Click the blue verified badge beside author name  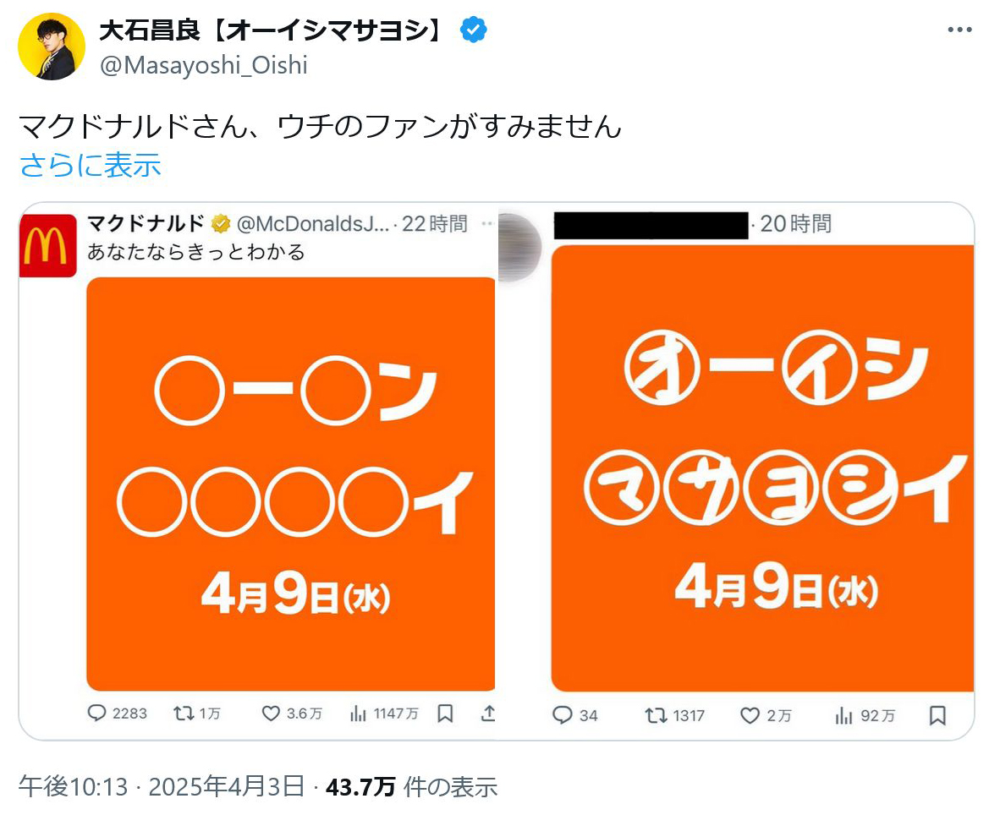pos(473,30)
